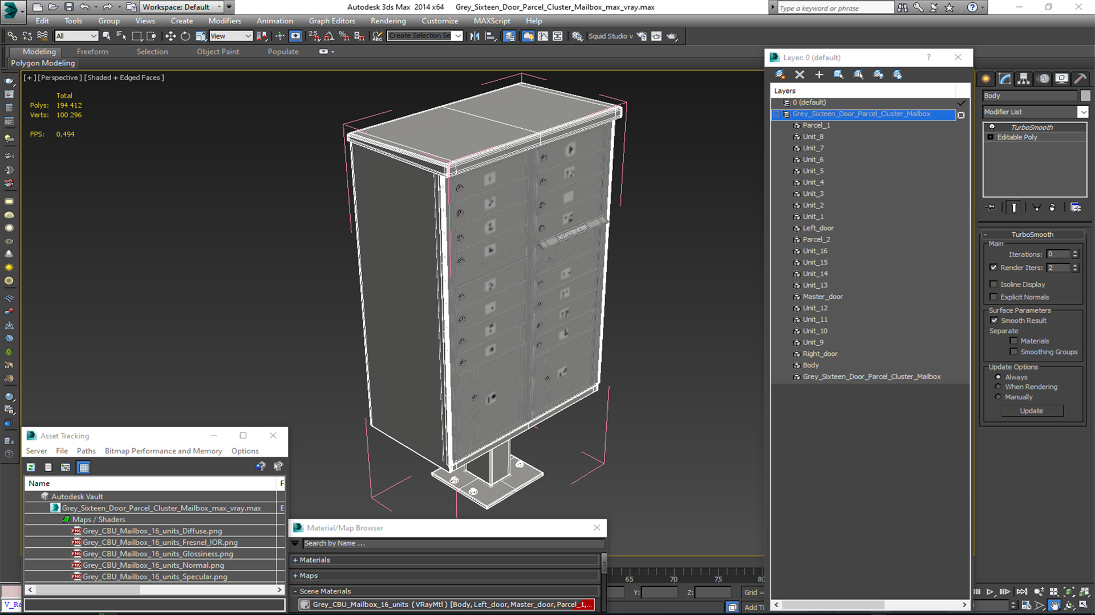Screen dimensions: 1095x615
Task: Enable Explicit Normals checkbox
Action: coord(993,297)
